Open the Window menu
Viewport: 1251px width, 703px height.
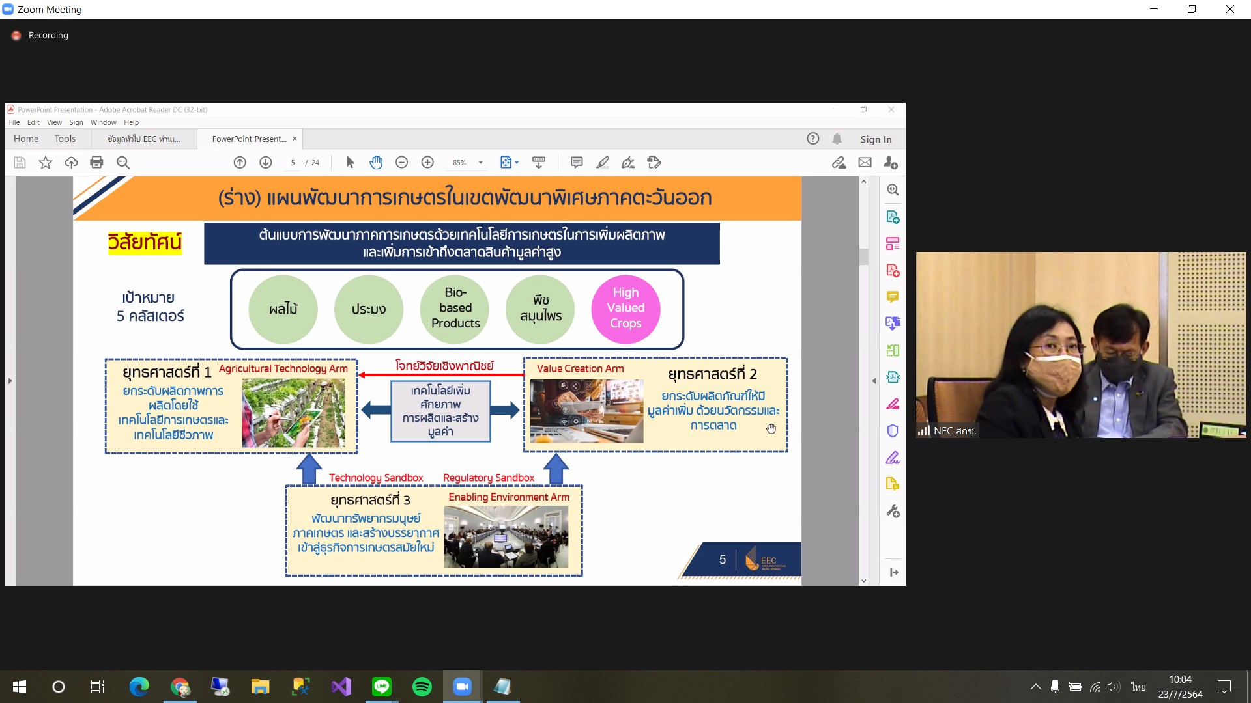click(103, 122)
